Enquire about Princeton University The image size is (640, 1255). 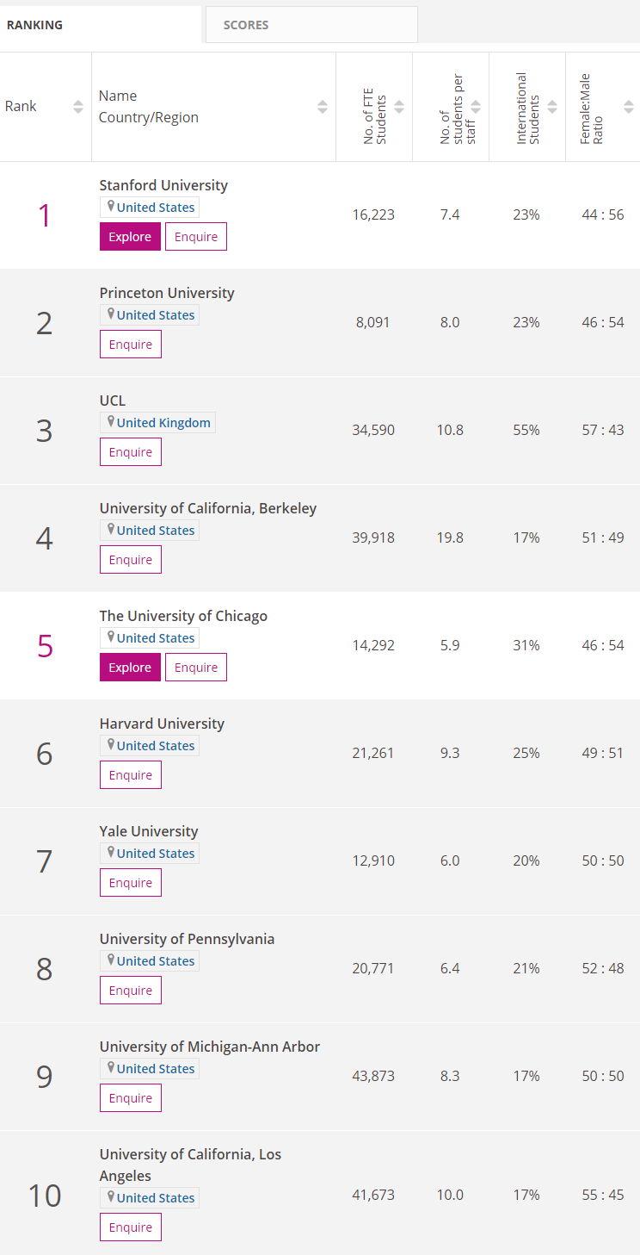point(131,345)
